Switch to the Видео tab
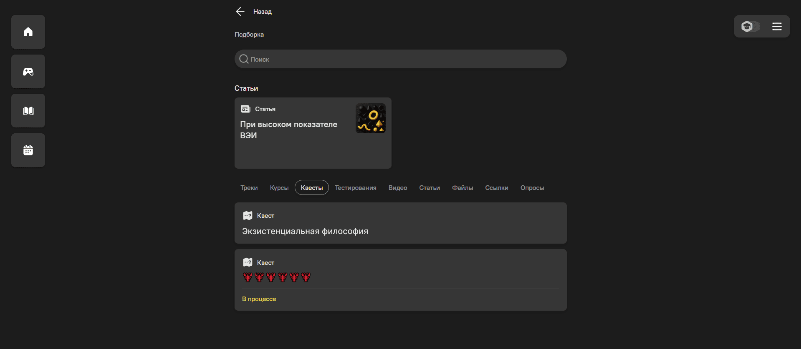801x349 pixels. [397, 188]
